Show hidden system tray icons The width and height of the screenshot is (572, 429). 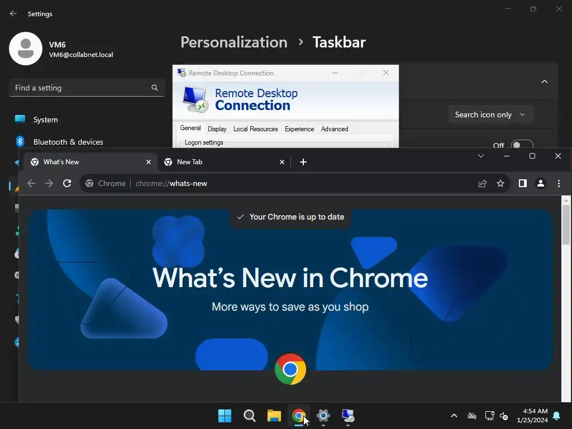pyautogui.click(x=454, y=416)
